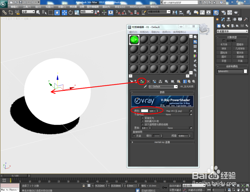Open Render Setup from main toolbar
The image size is (250, 192).
(x=223, y=12)
